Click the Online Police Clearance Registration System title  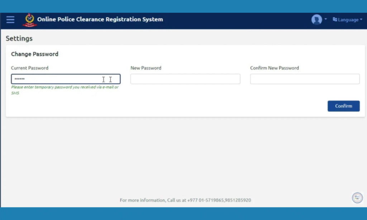99,20
